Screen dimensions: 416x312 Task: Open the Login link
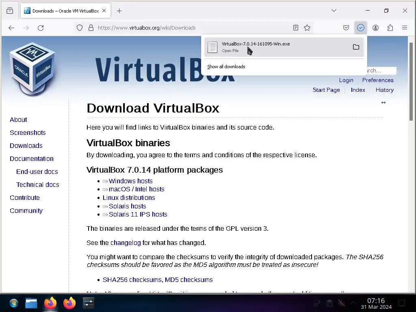point(346,80)
